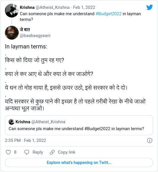Click the जे बात display name

coord(25,30)
